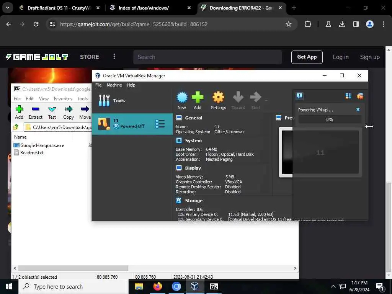Open the browser extensions puzzle icon
392x294 pixels.
tap(308, 24)
